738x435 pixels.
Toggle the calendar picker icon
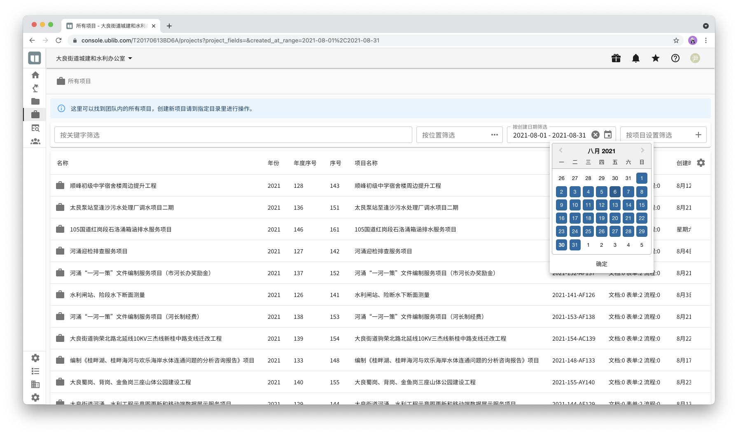[x=607, y=135]
